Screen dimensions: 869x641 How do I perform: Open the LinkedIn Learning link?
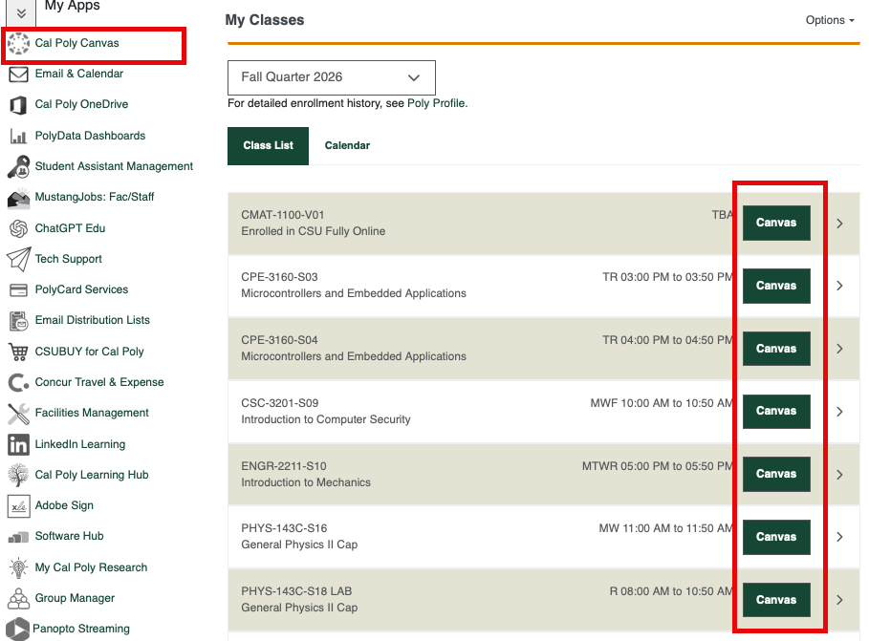[80, 444]
